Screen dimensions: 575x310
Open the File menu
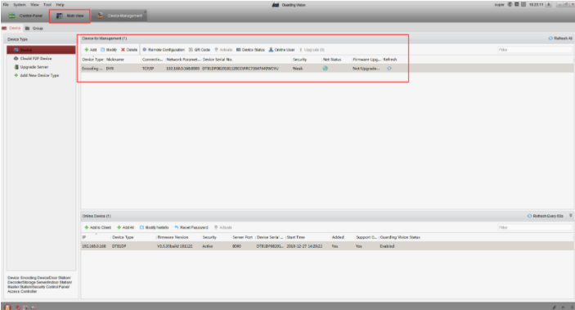(x=6, y=5)
